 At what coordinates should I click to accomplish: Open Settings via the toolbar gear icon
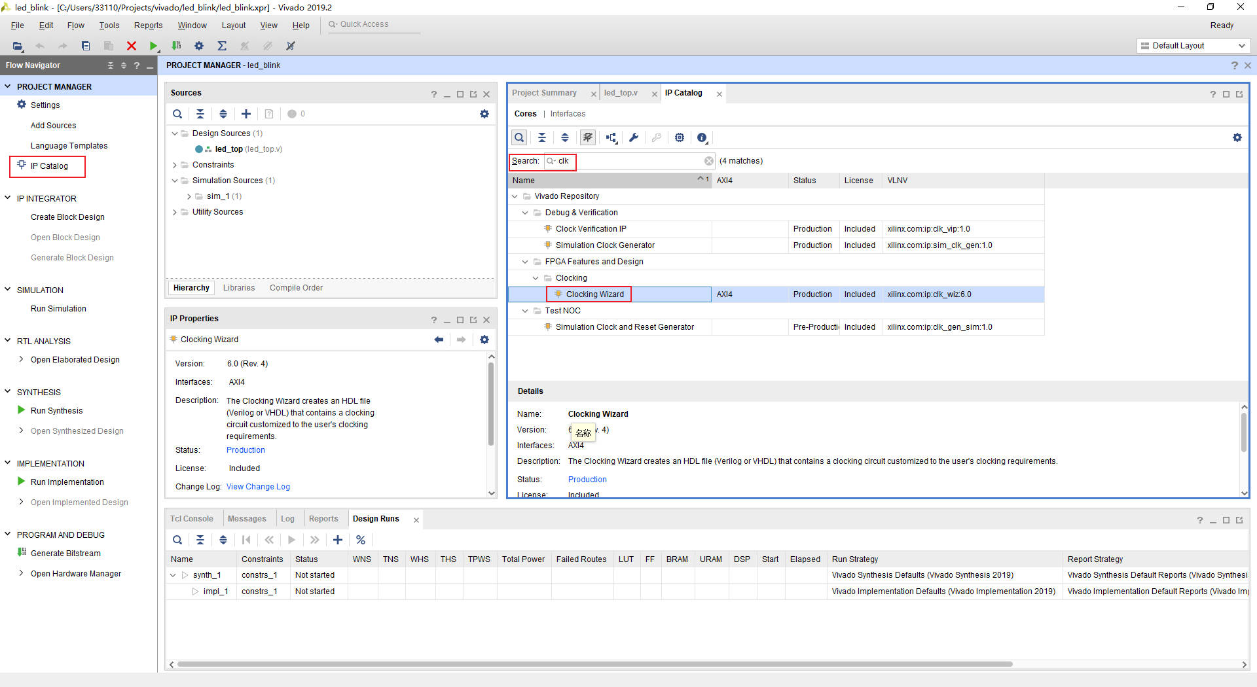coord(199,46)
